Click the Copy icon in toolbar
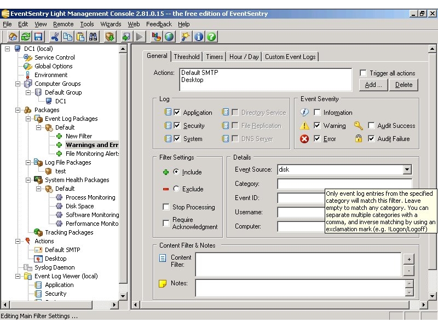 pos(67,37)
